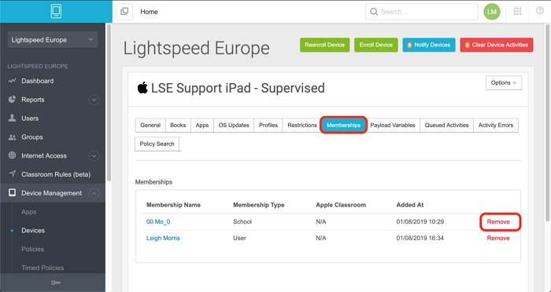551x292 pixels.
Task: Open the Queued Activities tab
Action: pos(446,125)
